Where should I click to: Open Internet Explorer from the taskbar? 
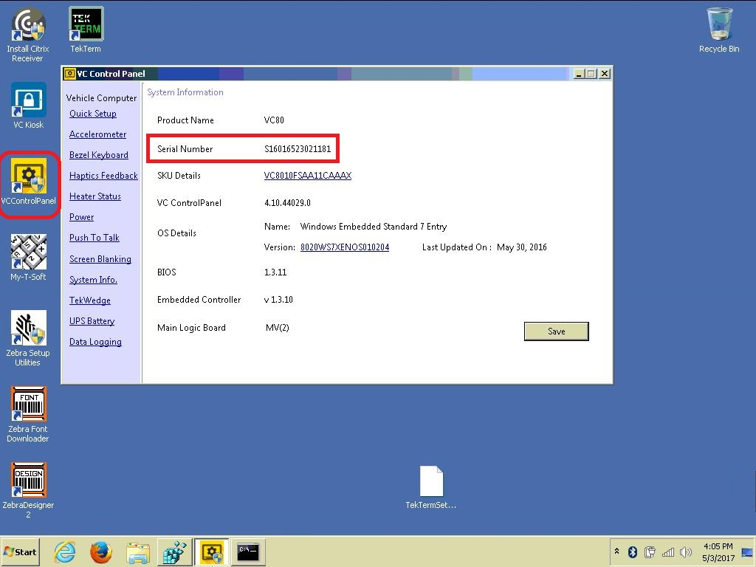pyautogui.click(x=66, y=551)
